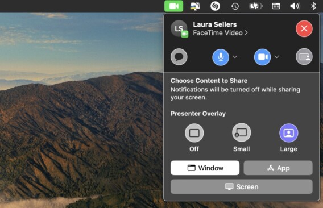Open the Bluetooth menu bar icon
The image size is (323, 208).
[x=313, y=6]
